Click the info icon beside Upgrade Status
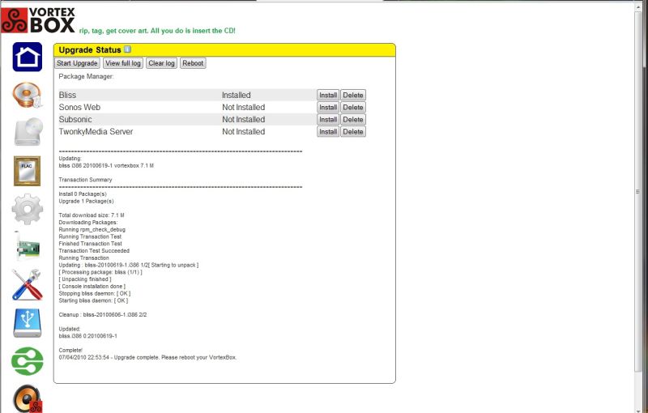Image resolution: width=648 pixels, height=413 pixels. pyautogui.click(x=128, y=49)
